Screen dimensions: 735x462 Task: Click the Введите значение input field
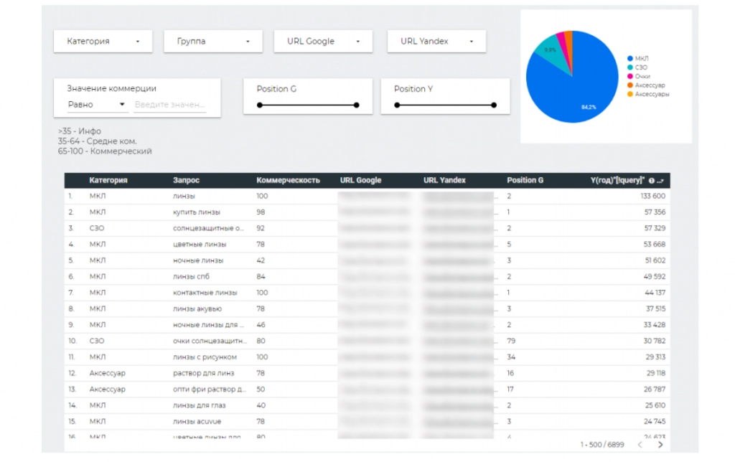(x=169, y=105)
